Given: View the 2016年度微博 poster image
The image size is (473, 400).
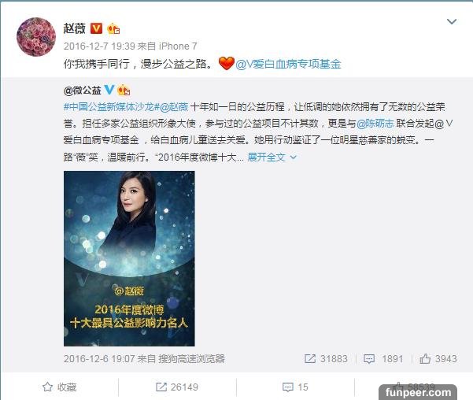Looking at the screenshot, I should click(x=129, y=258).
